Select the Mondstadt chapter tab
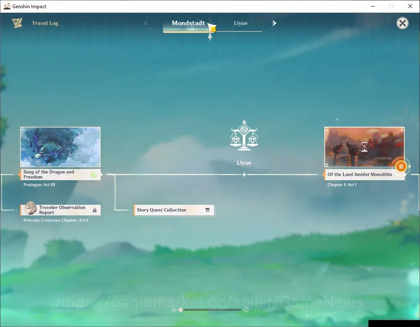Screen dimensions: 420x327 (188, 23)
